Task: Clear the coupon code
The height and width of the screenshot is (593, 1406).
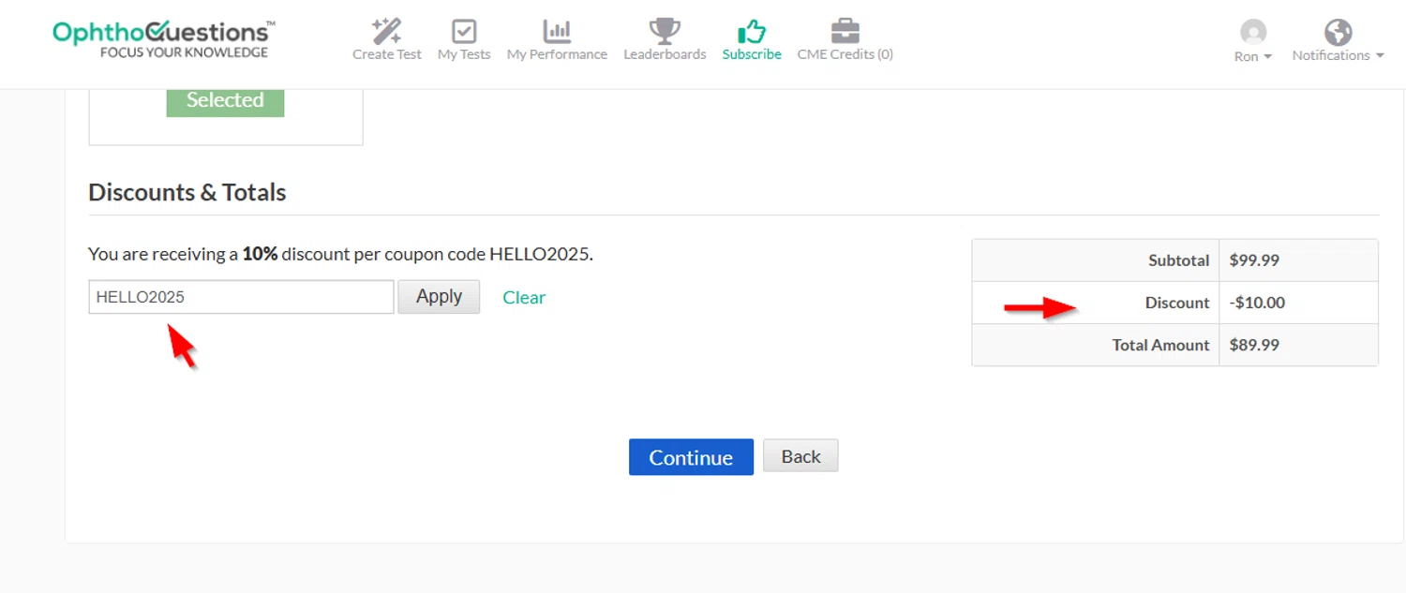Action: (x=524, y=297)
